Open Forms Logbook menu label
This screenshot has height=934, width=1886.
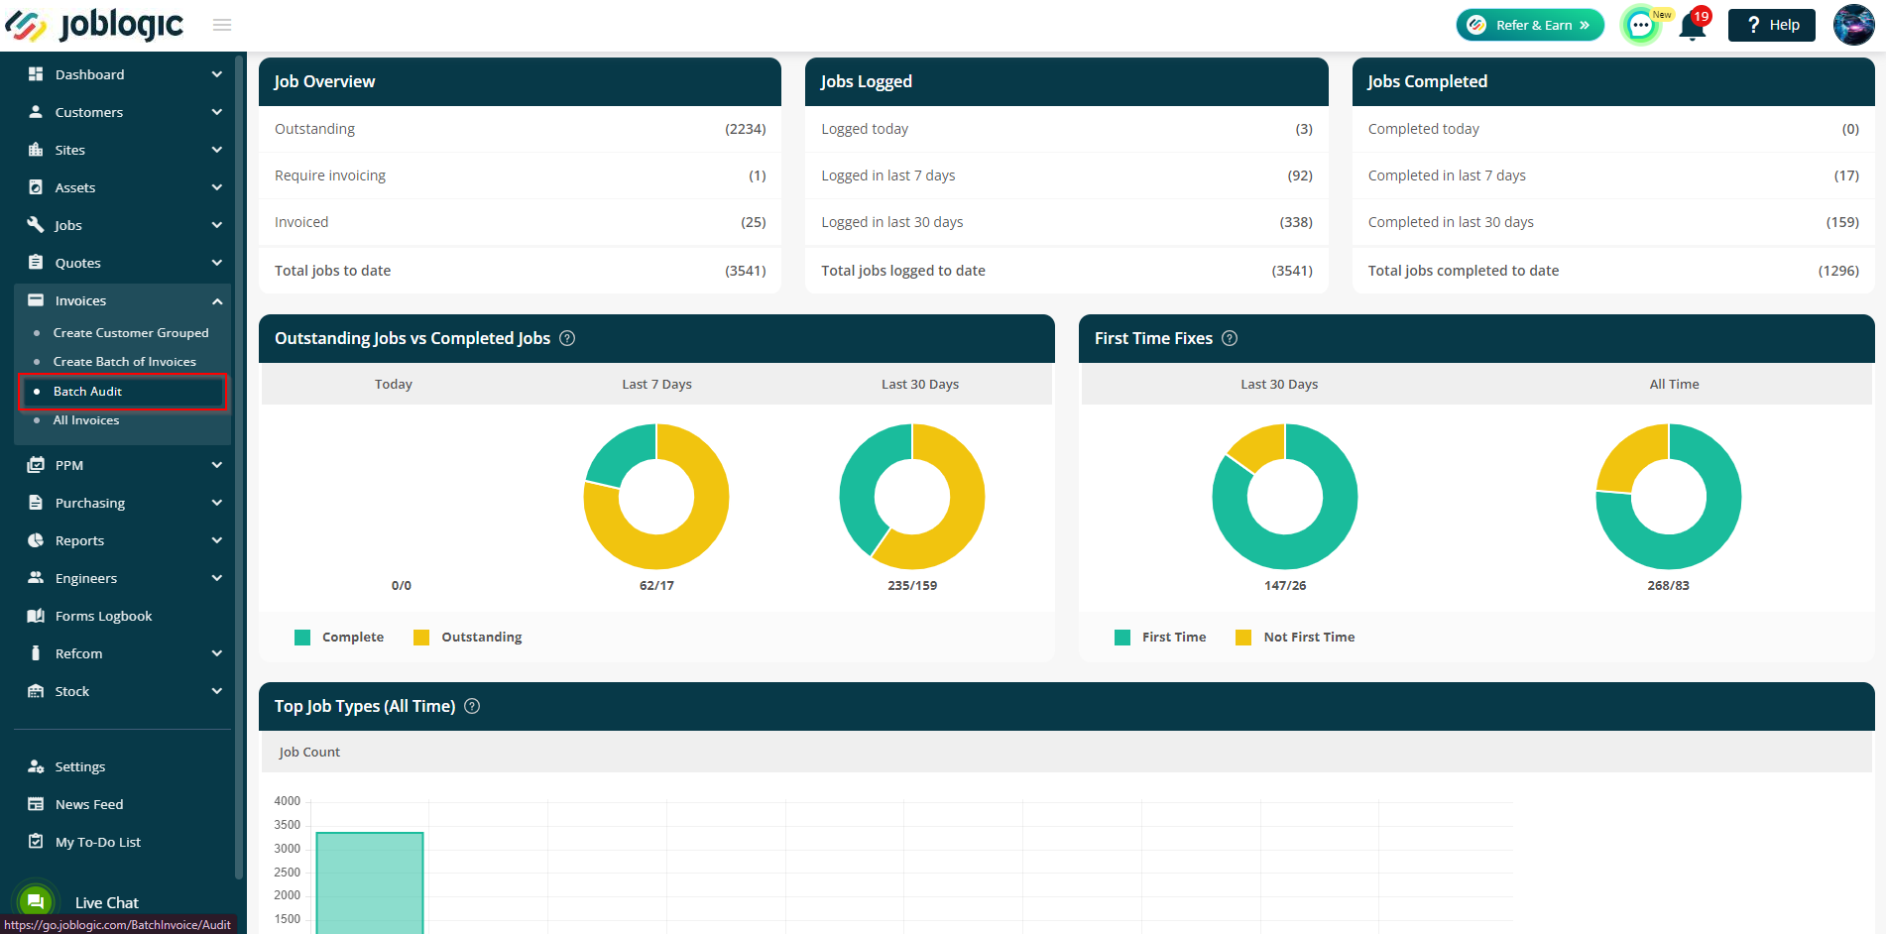(103, 616)
